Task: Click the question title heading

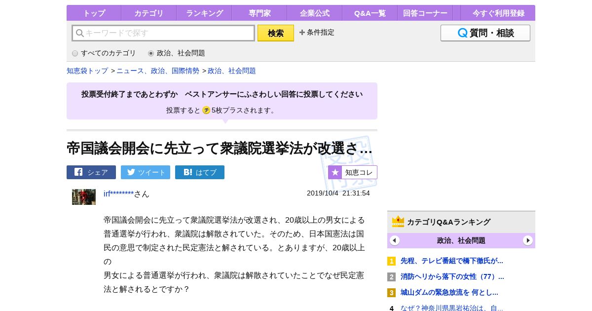Action: 220,148
